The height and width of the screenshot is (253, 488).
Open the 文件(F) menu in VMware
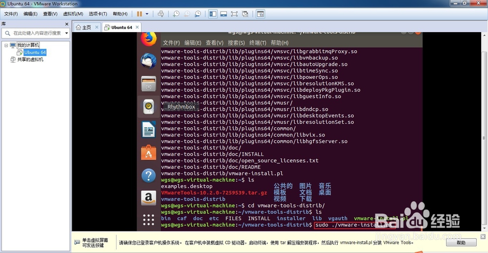(11, 14)
